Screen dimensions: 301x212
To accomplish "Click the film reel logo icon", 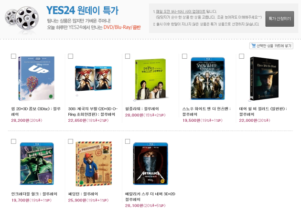I will point(21,18).
